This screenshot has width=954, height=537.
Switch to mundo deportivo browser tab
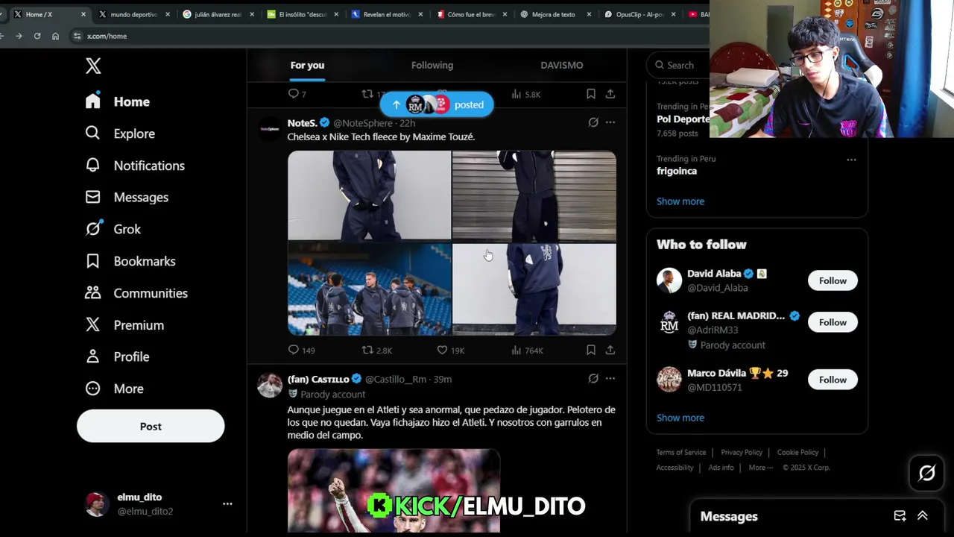pos(134,14)
